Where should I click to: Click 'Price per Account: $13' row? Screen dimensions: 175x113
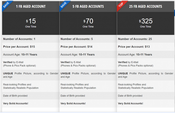pos(145,47)
